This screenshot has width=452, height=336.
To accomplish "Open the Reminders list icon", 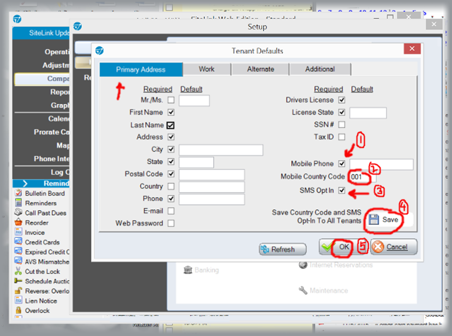I will coord(18,203).
